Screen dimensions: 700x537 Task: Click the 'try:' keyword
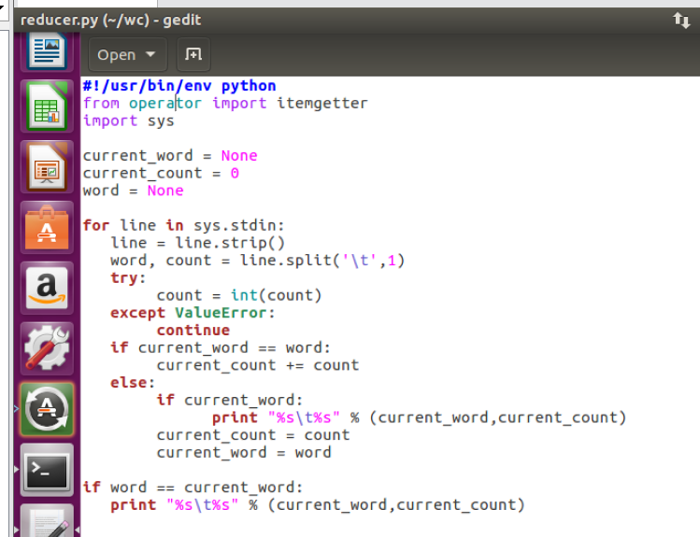(x=128, y=278)
